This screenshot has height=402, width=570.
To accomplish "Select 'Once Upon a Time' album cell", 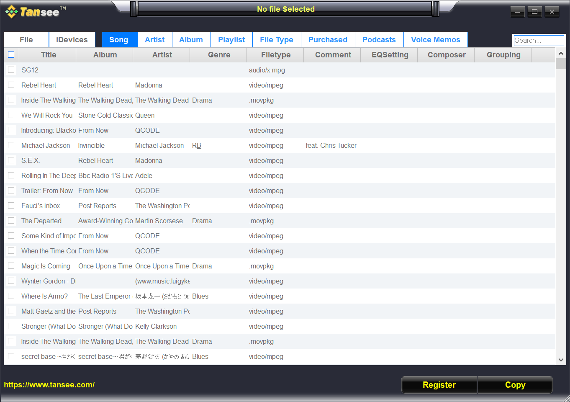I will click(x=105, y=266).
